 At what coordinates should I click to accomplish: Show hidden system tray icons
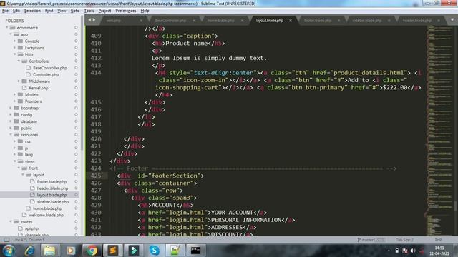tap(389, 251)
